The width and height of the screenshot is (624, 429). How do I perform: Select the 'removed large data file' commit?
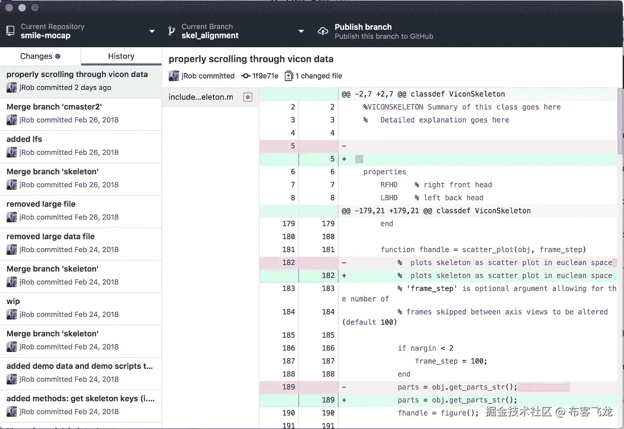click(x=81, y=244)
